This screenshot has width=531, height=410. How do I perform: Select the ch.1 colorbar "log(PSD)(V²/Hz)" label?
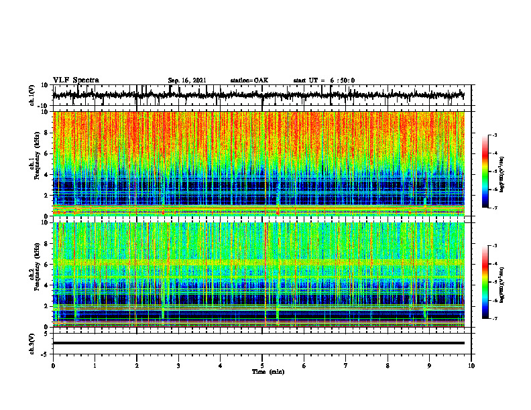501,174
